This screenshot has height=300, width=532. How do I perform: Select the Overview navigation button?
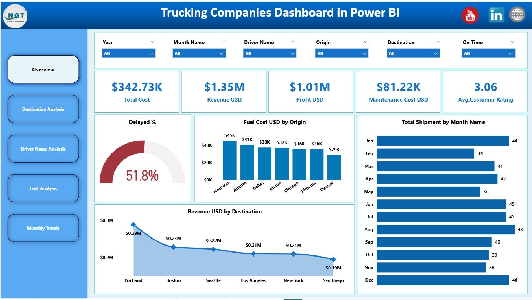(x=43, y=69)
